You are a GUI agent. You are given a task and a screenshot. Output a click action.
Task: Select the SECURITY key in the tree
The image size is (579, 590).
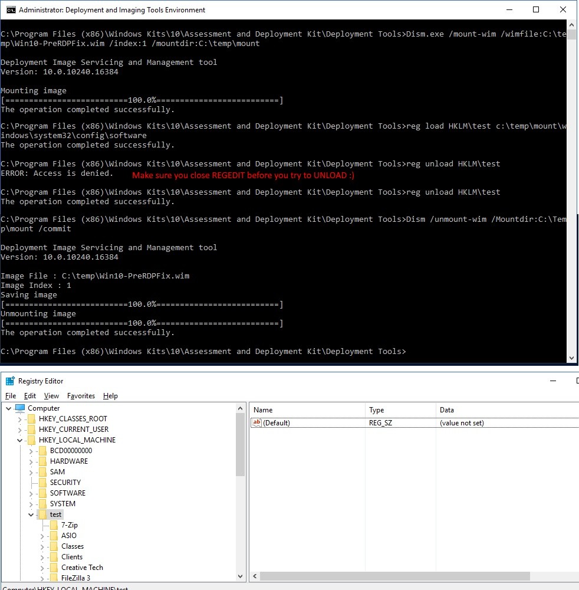click(x=65, y=483)
